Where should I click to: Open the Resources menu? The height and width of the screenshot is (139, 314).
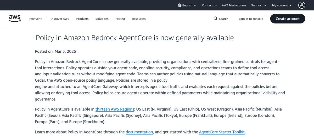pos(139,19)
